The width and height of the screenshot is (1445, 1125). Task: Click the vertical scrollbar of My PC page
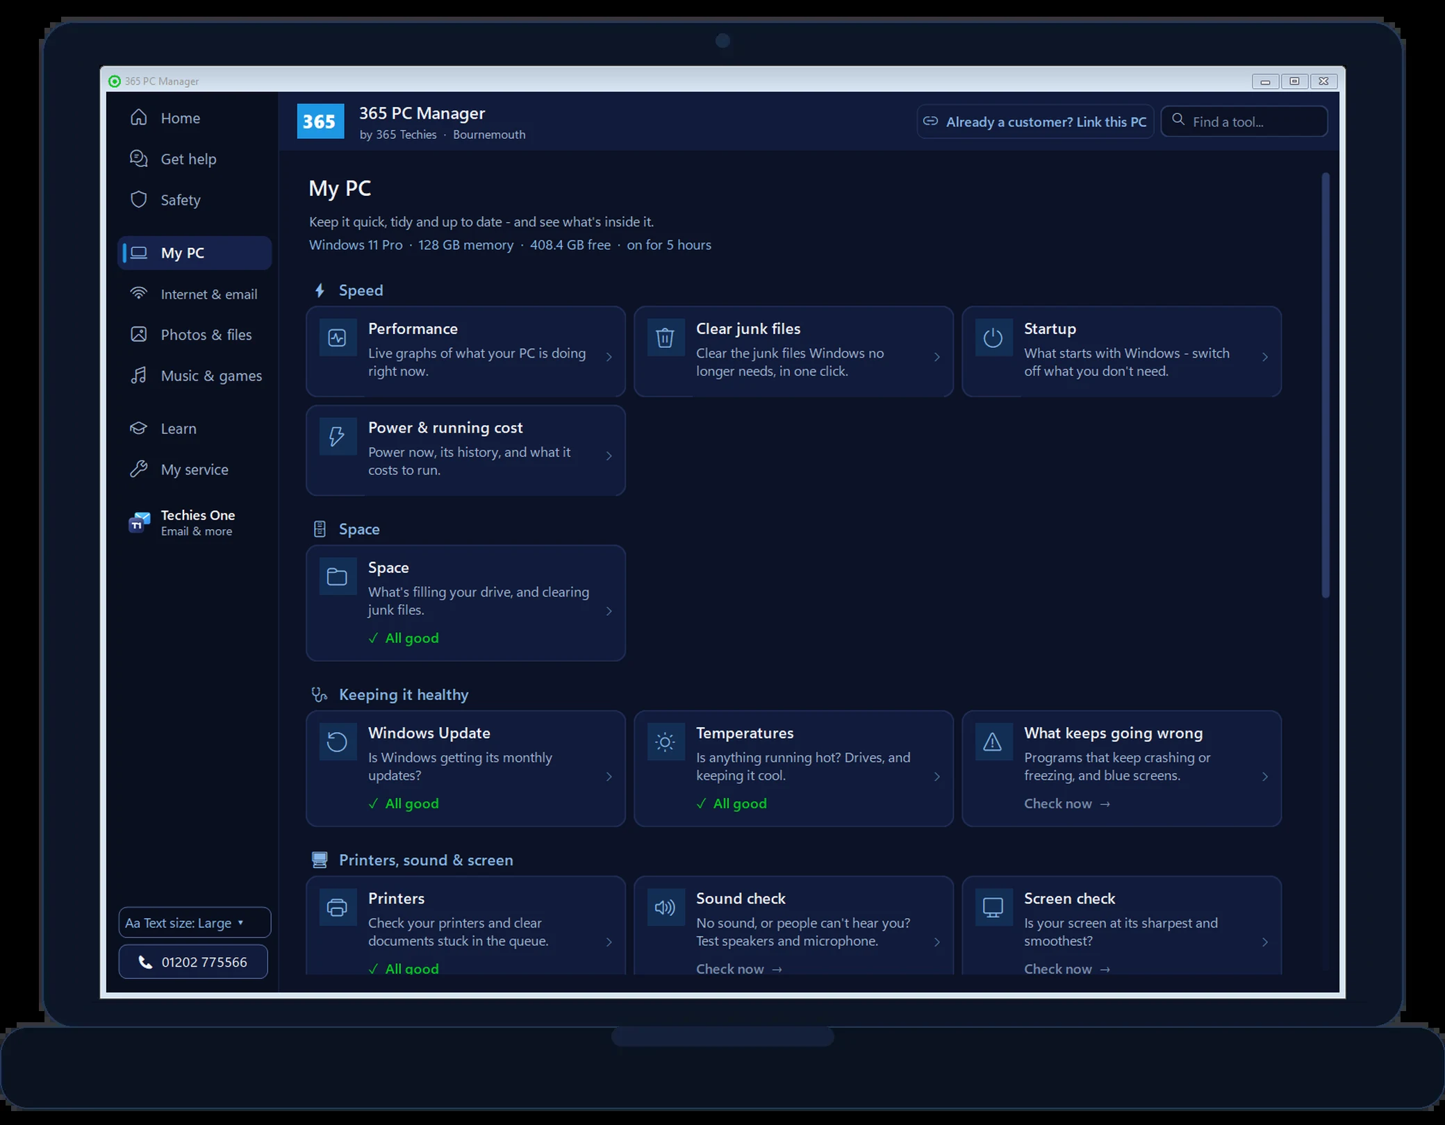click(x=1326, y=385)
